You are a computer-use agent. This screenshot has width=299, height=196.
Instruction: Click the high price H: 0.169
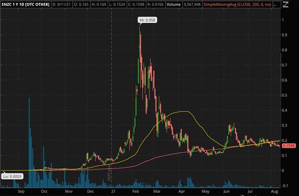[x=99, y=4]
